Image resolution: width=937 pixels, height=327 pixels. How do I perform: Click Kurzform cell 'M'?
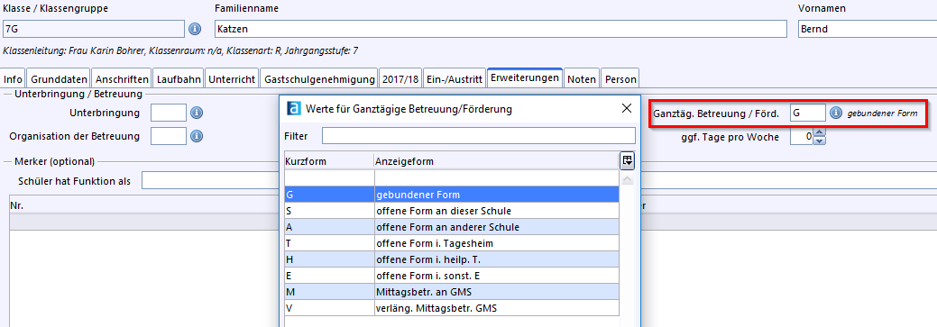pos(329,292)
